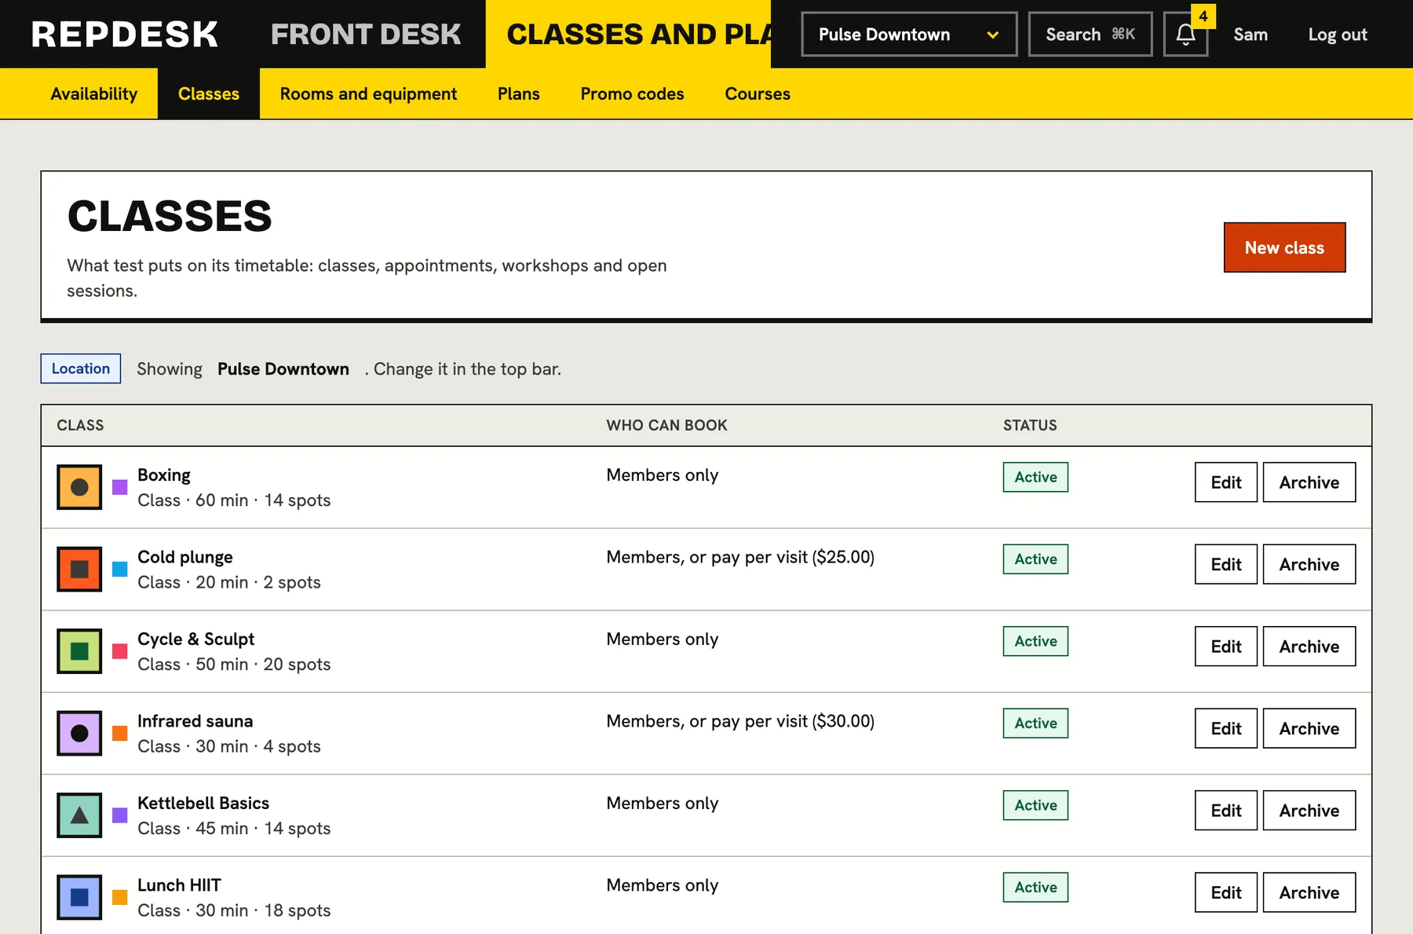
Task: Log out of the account
Action: pyautogui.click(x=1338, y=35)
